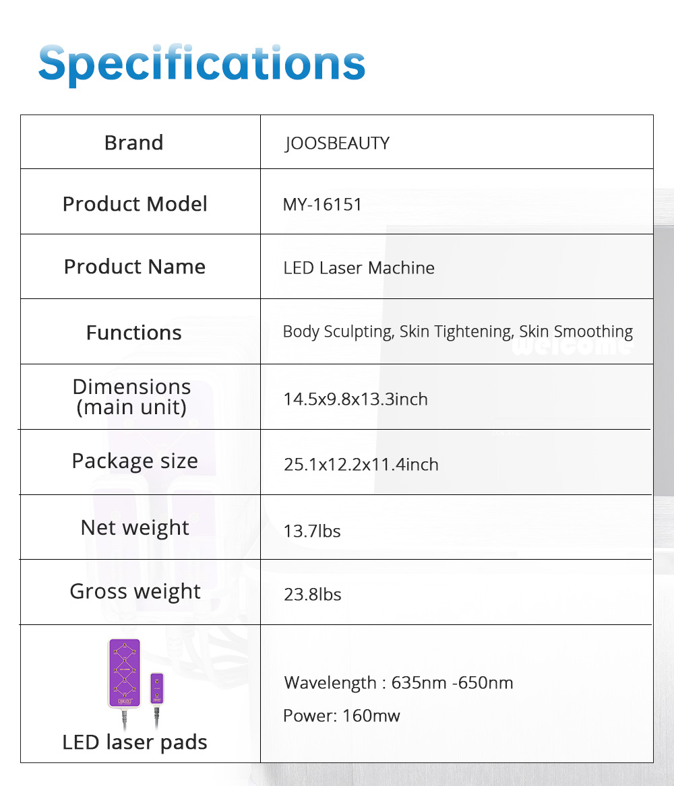Select the Package size label
The height and width of the screenshot is (786, 674).
click(x=135, y=461)
